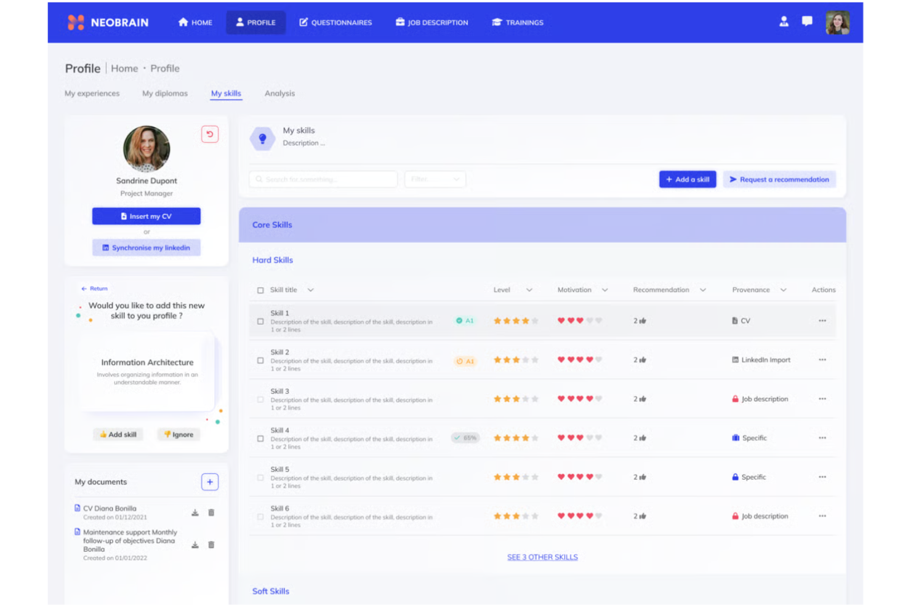
Task: Open the Filter dropdown
Action: [x=435, y=179]
